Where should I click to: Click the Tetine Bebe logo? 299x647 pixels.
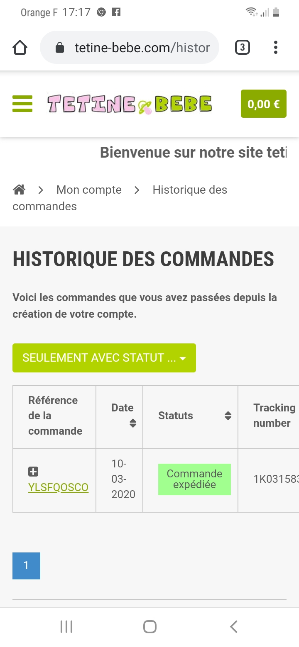pos(130,104)
